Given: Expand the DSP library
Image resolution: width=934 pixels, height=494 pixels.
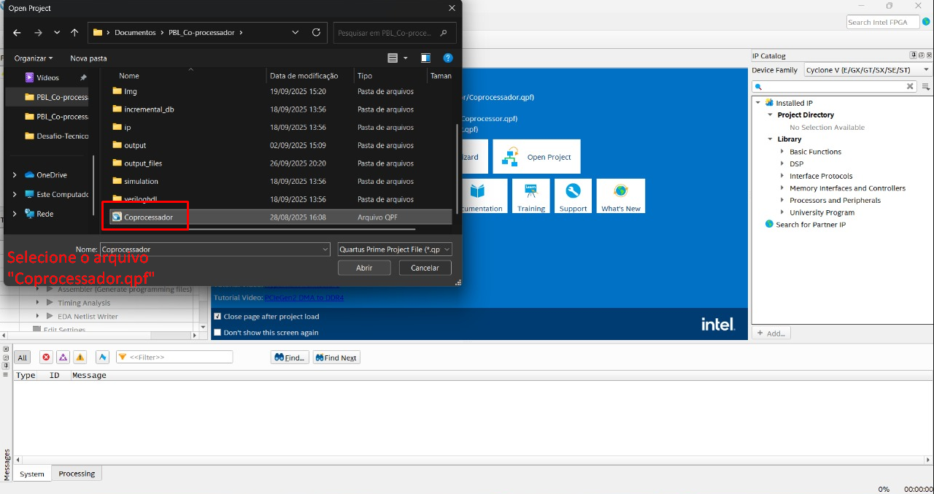Looking at the screenshot, I should click(x=782, y=164).
